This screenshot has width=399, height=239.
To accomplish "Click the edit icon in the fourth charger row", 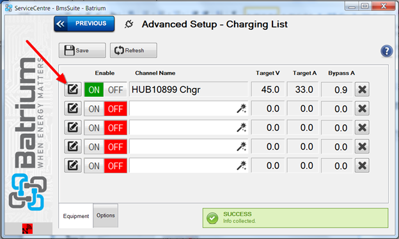I will coord(73,147).
